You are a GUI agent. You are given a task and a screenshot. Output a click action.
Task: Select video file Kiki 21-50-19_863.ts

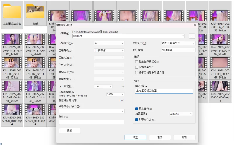[x=35, y=39]
